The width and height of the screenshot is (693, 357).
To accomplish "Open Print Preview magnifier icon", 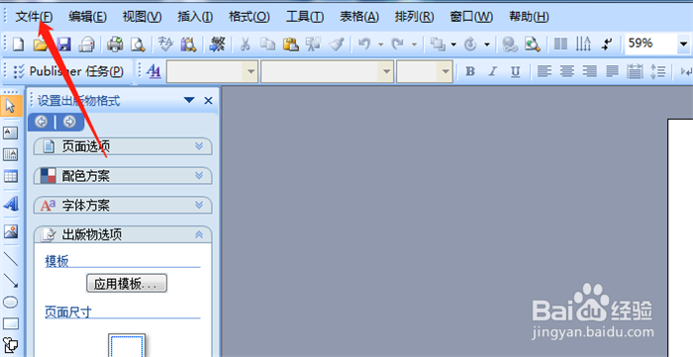I will (139, 45).
